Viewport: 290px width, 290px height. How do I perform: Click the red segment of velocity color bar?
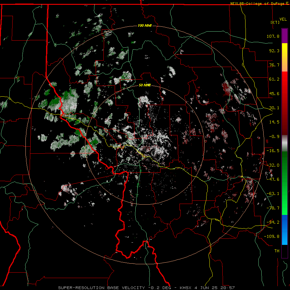tap(285, 103)
